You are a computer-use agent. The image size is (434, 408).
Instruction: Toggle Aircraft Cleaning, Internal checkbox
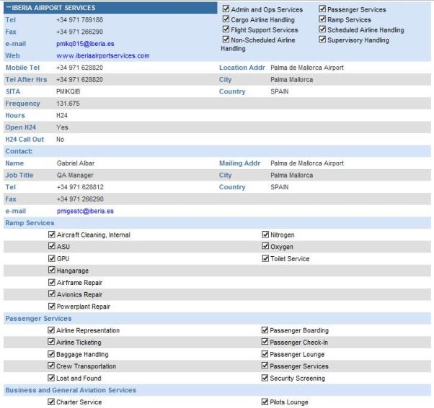51,235
